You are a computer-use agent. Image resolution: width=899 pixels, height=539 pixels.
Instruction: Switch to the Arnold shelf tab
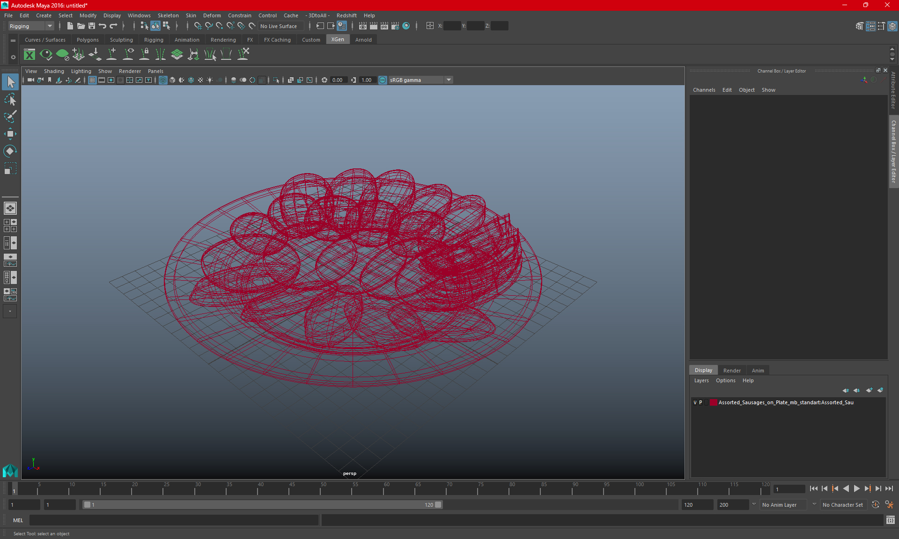tap(363, 40)
